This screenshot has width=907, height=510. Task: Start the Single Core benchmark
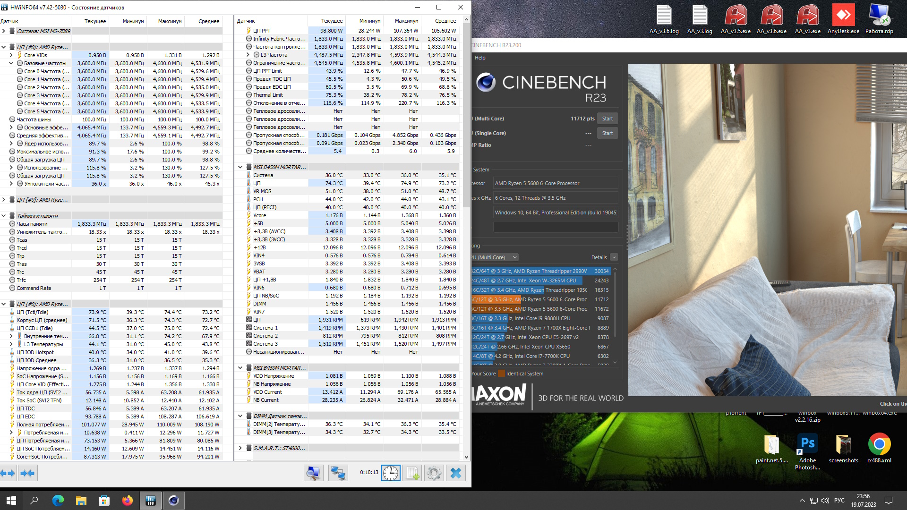607,133
